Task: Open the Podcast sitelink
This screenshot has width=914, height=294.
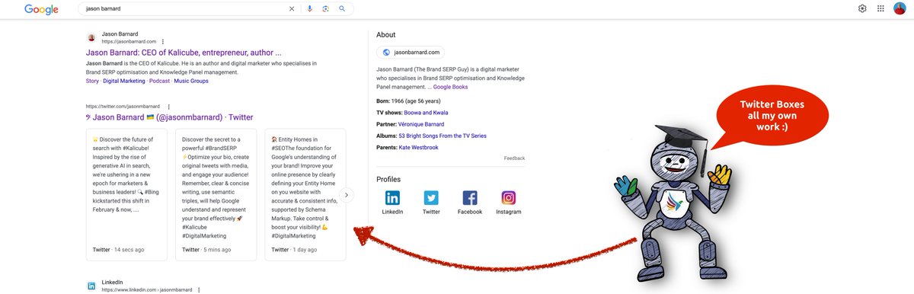Action: pos(159,81)
